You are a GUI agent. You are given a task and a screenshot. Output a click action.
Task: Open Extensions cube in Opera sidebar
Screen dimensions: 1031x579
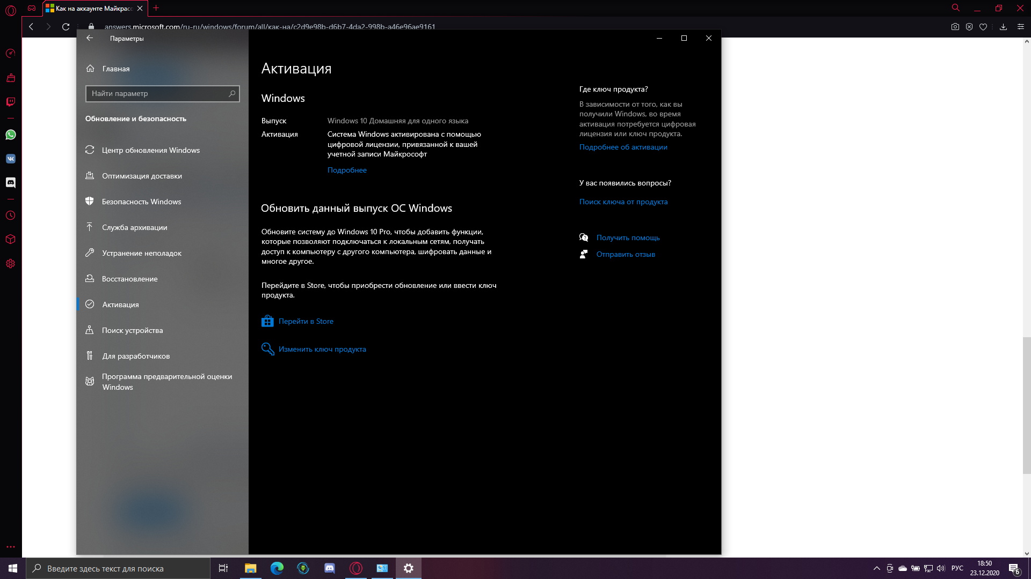11,240
